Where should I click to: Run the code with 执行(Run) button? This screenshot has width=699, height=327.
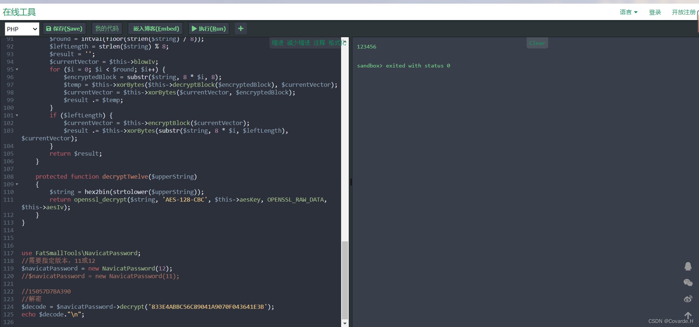click(209, 28)
